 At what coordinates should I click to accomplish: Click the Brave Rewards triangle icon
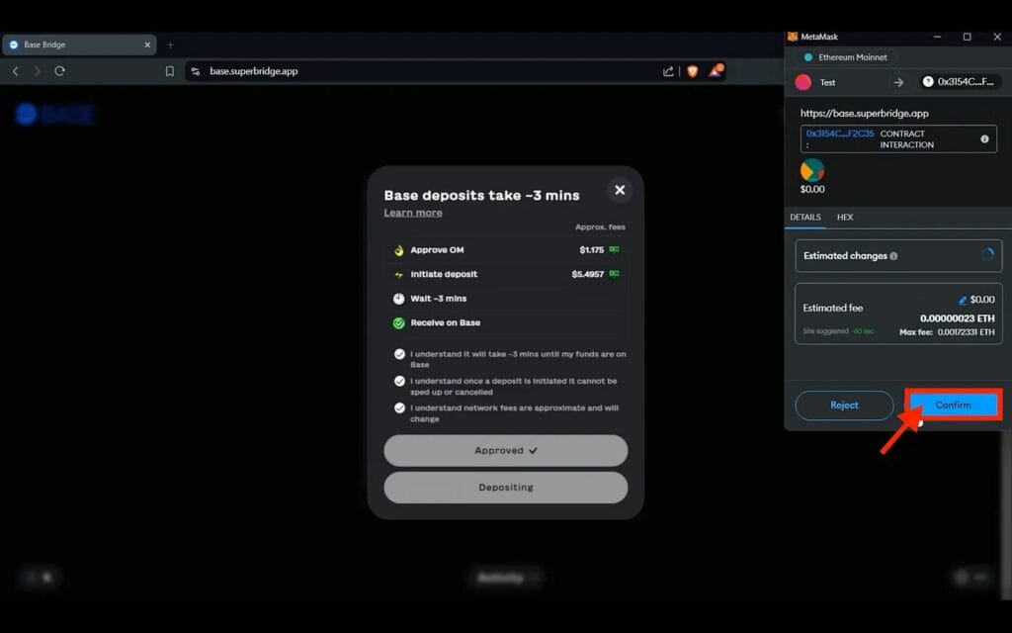716,70
